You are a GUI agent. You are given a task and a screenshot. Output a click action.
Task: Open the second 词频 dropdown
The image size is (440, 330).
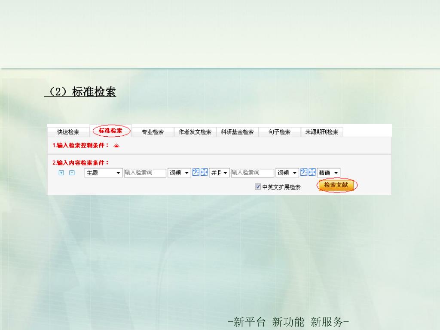tap(287, 173)
